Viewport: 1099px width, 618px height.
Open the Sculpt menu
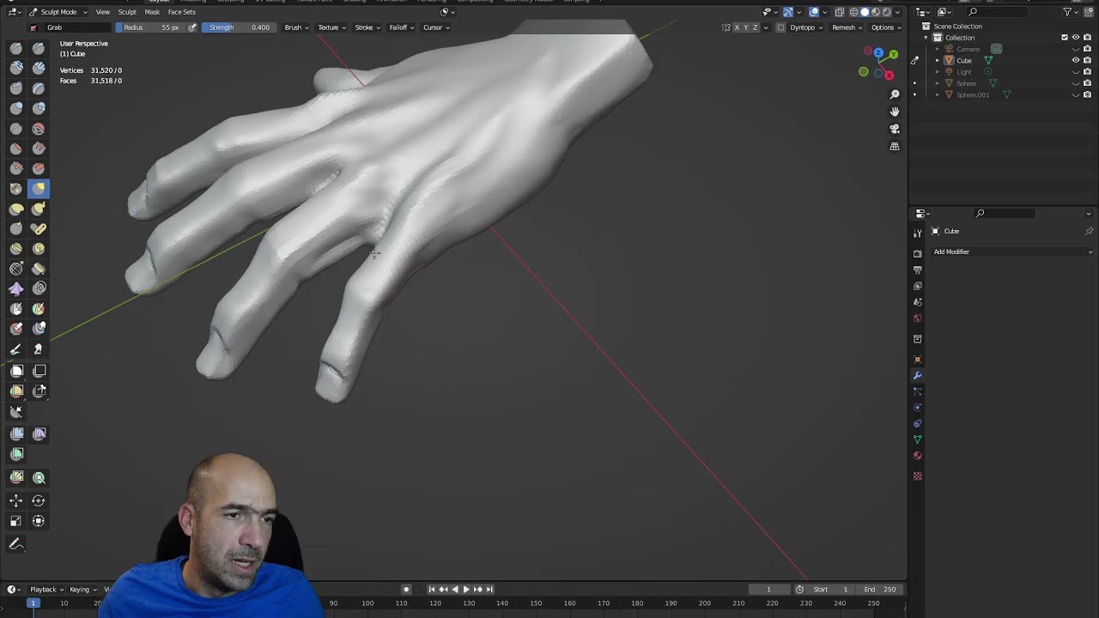pyautogui.click(x=127, y=12)
